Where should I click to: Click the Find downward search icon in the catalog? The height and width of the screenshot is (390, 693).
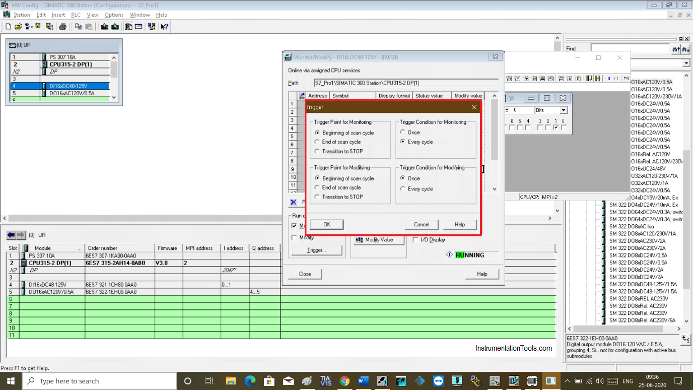tap(685, 49)
